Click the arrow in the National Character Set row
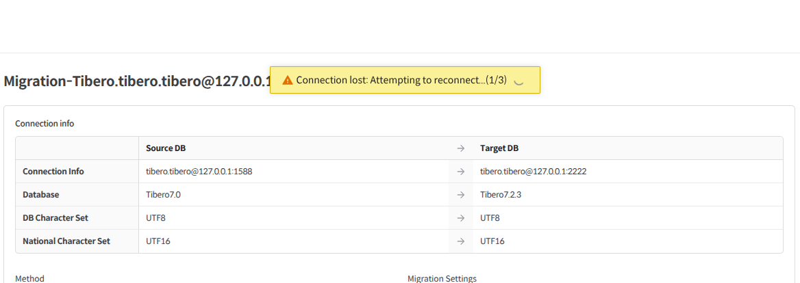 [461, 241]
